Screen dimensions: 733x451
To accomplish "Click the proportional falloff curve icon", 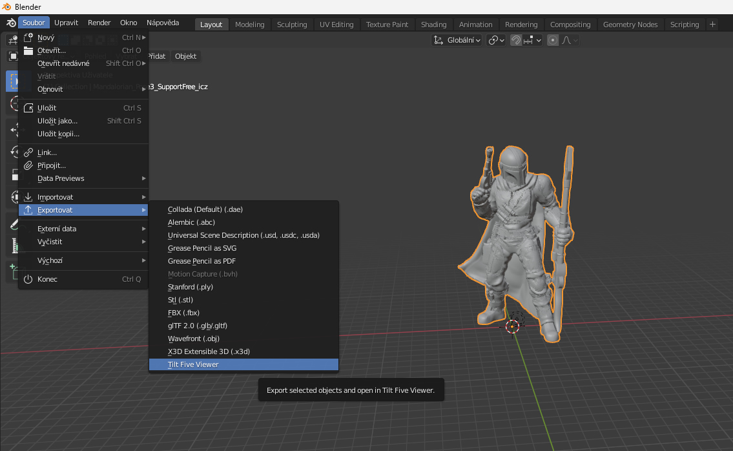I will [x=566, y=41].
